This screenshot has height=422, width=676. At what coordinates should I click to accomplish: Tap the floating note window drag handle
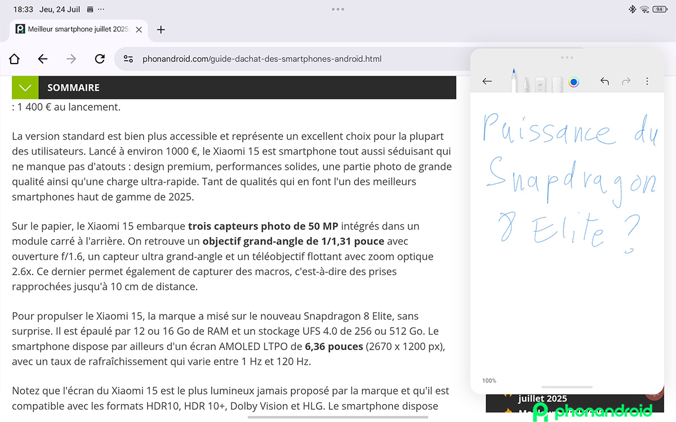click(567, 57)
